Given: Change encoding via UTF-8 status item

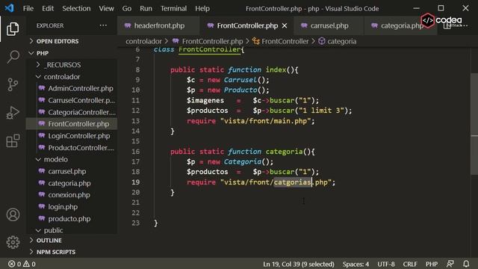Looking at the screenshot, I should 386,264.
